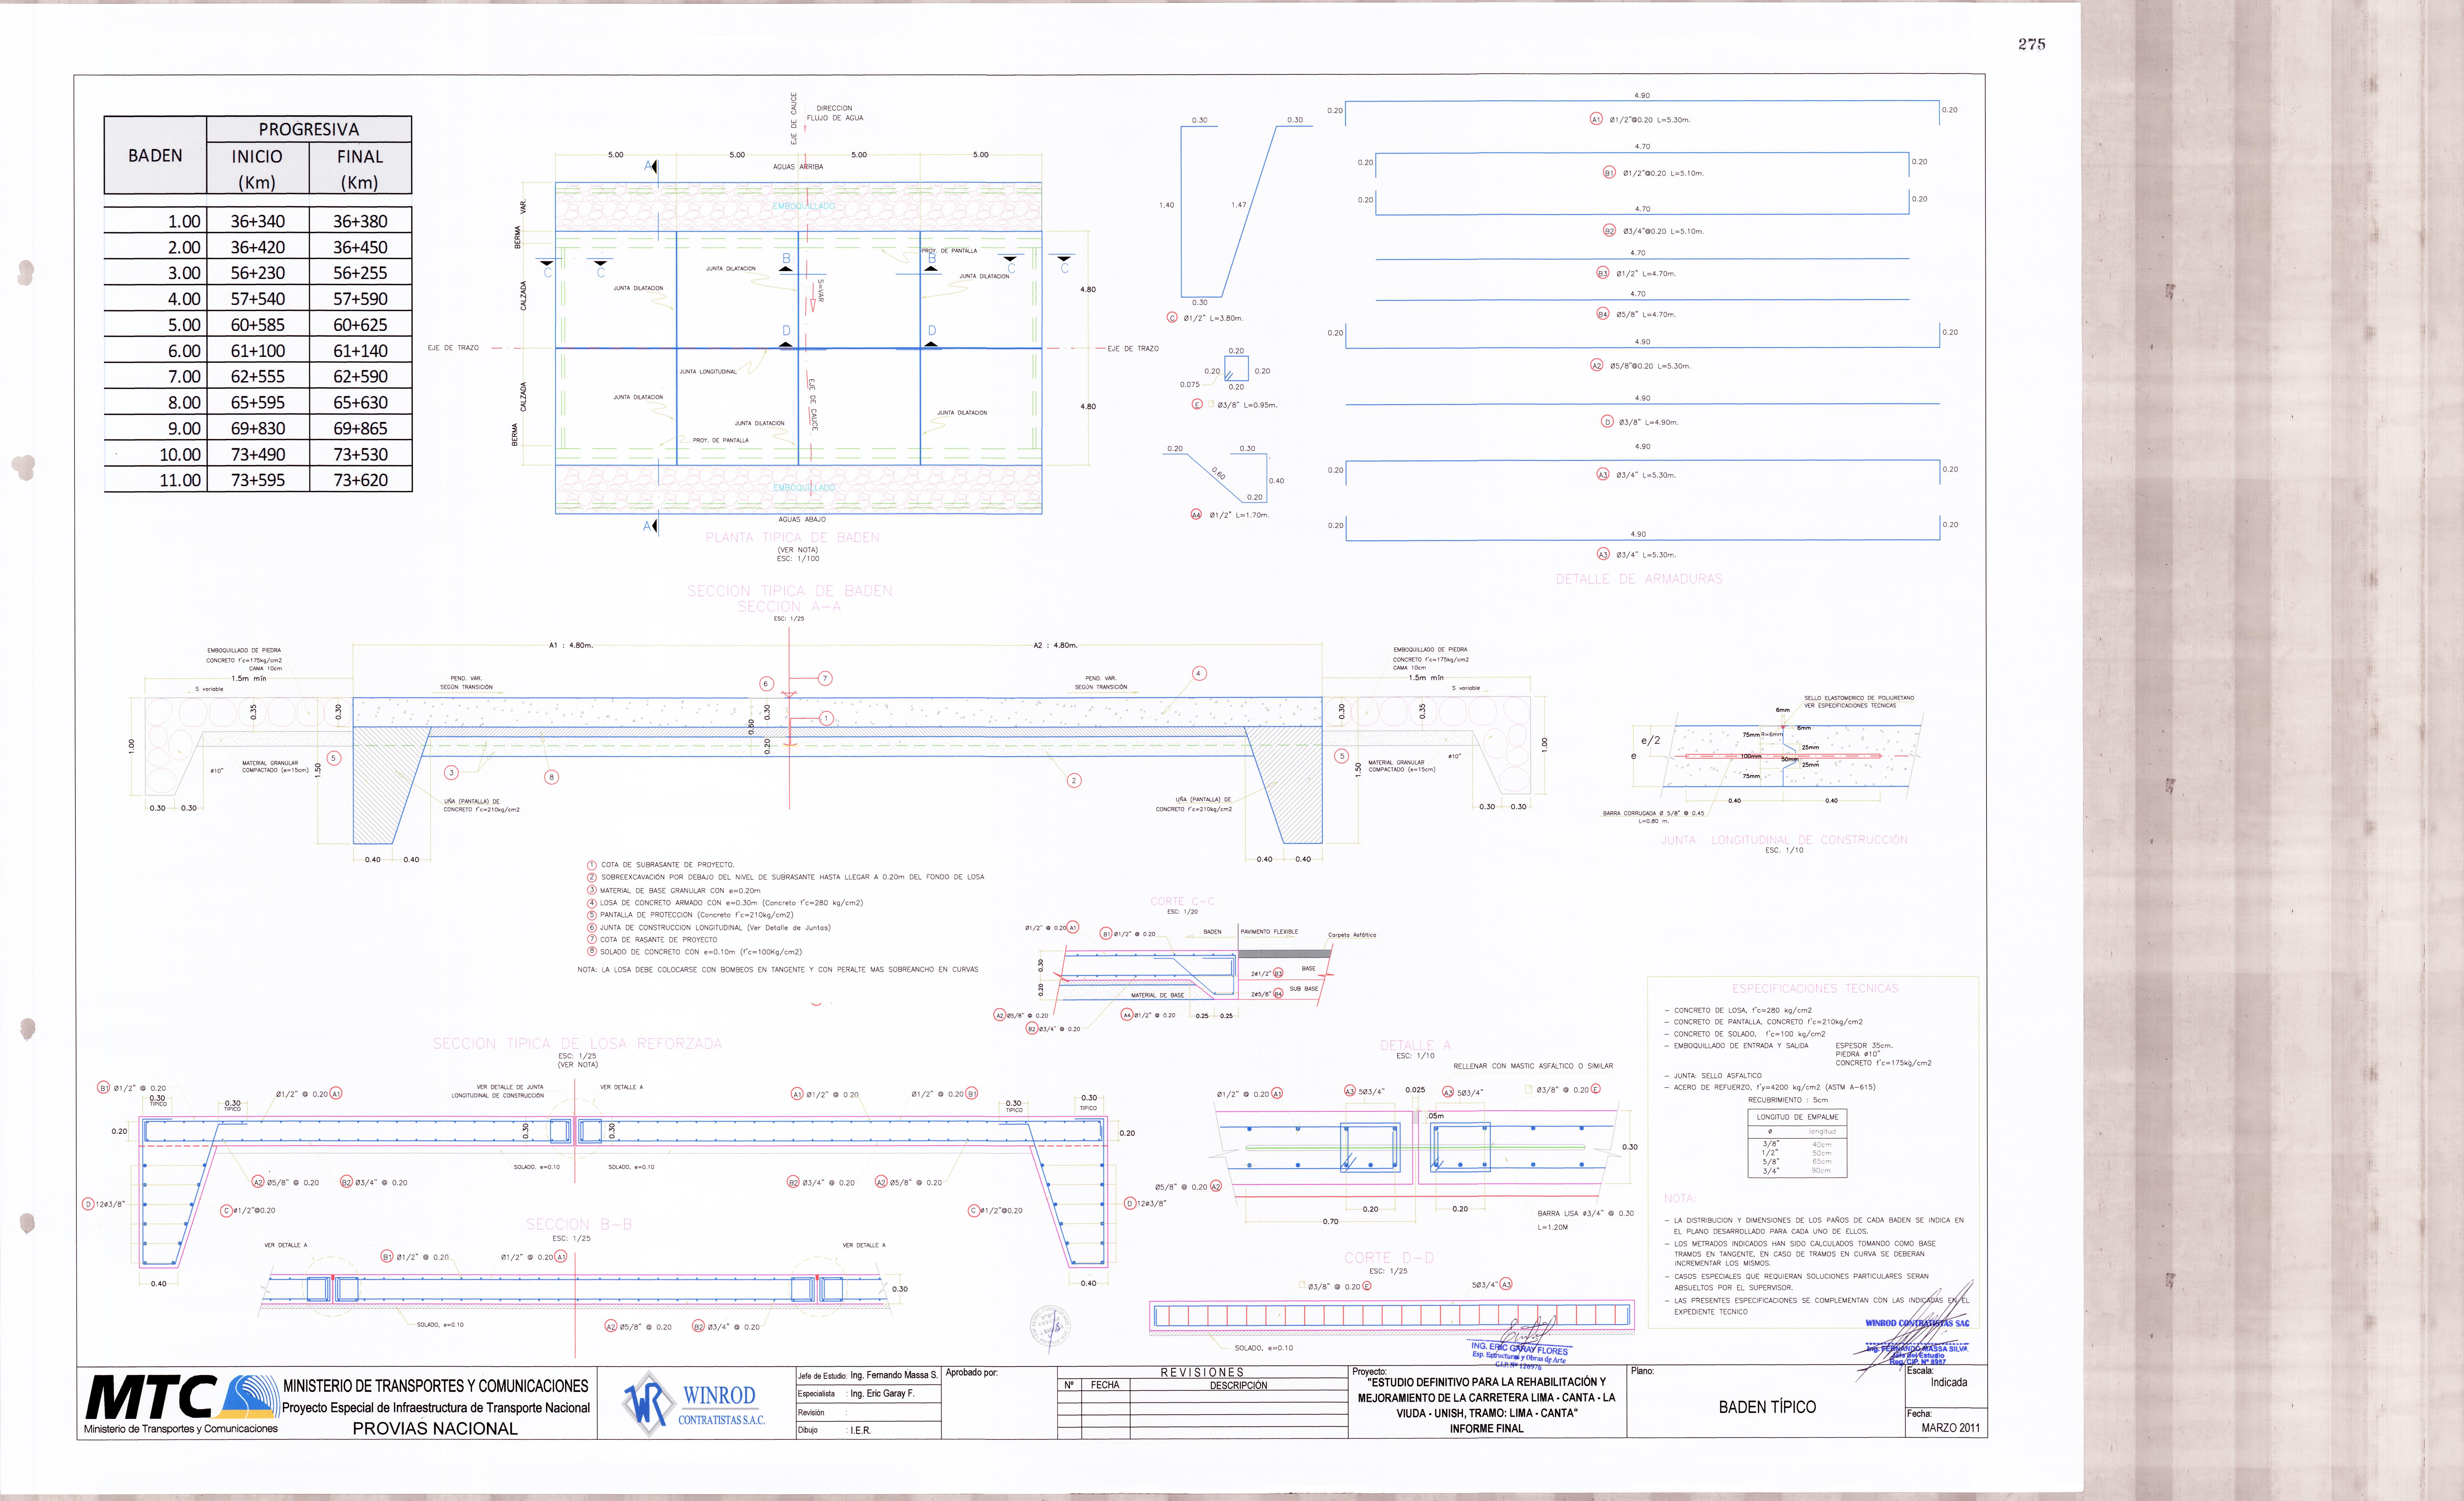Click the NOTA: heading
The width and height of the screenshot is (2464, 1501).
pyautogui.click(x=1680, y=1198)
